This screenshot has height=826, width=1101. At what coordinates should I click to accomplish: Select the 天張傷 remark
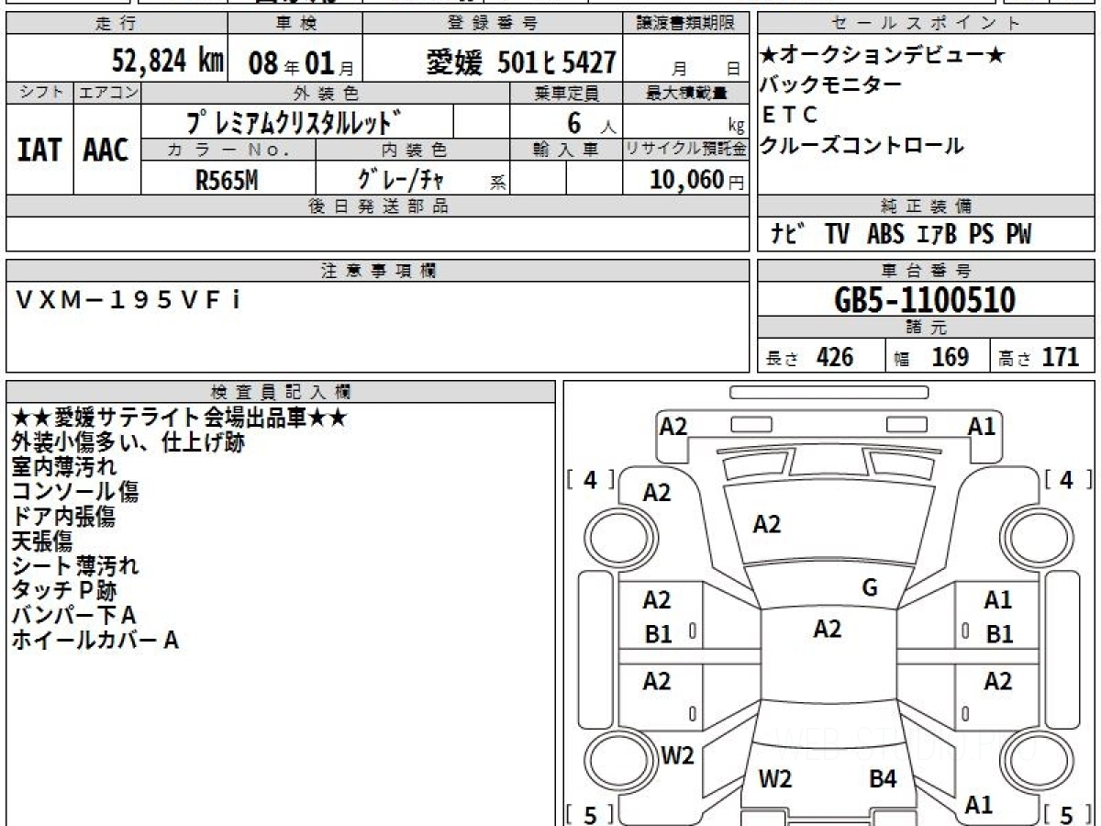click(x=41, y=541)
